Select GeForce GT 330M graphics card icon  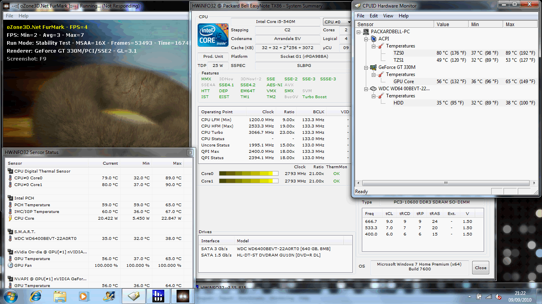[x=373, y=67]
